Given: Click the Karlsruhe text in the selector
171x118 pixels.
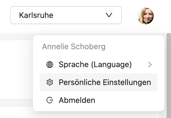Looking at the screenshot, I should 36,15.
